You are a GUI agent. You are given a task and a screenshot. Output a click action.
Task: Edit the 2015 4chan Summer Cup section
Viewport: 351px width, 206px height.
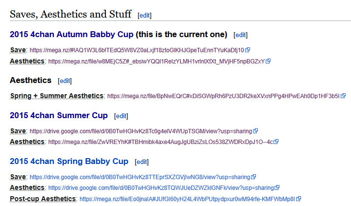(x=121, y=116)
